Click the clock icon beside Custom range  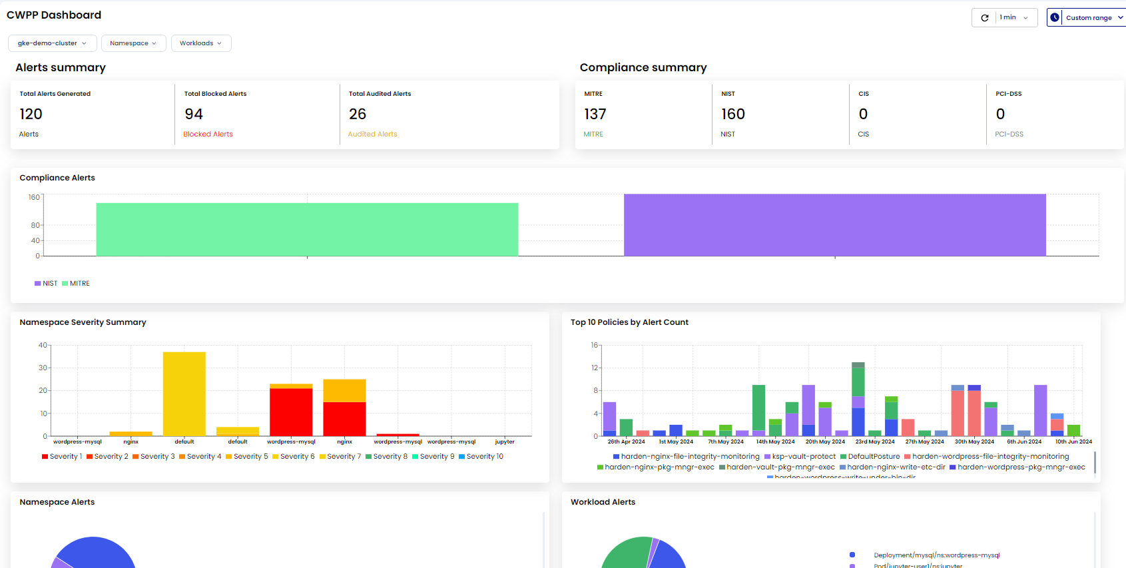(x=1055, y=18)
